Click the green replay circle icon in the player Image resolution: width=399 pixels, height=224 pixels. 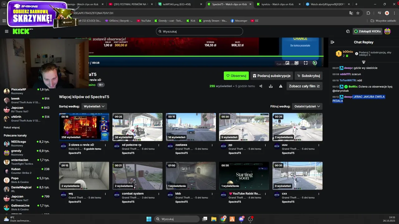click(x=315, y=63)
